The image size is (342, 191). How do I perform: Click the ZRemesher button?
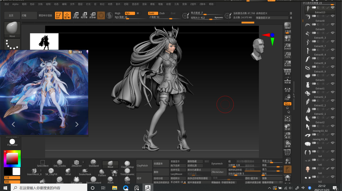(218, 172)
